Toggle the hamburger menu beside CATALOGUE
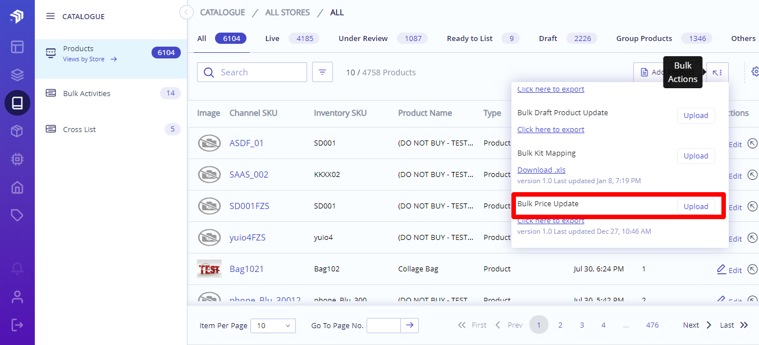The image size is (759, 345). [x=51, y=16]
